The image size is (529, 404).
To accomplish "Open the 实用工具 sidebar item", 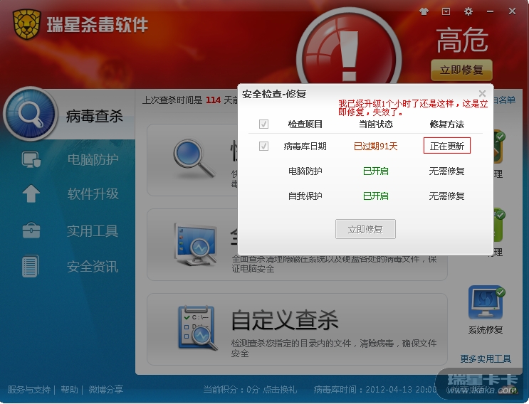I will pos(93,231).
